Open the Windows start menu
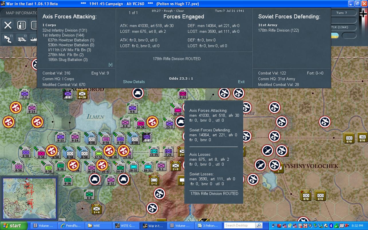This screenshot has height=230, width=368. click(14, 226)
